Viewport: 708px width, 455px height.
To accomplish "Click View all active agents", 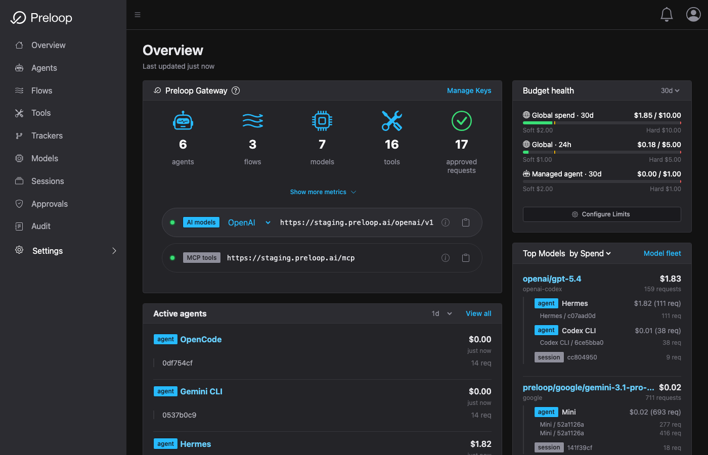I will click(x=478, y=313).
